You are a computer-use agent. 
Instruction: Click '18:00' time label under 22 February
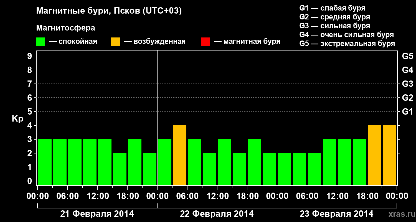point(247,196)
